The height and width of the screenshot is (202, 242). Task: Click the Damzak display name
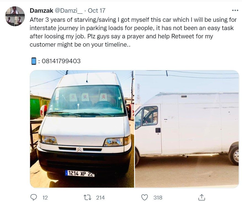click(x=41, y=11)
